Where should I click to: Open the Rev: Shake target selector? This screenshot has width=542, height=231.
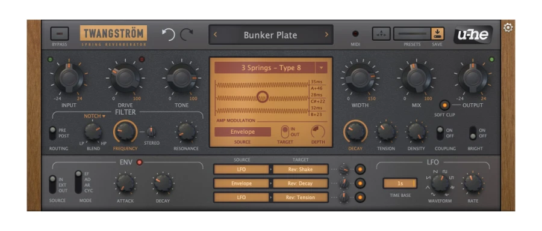(301, 169)
